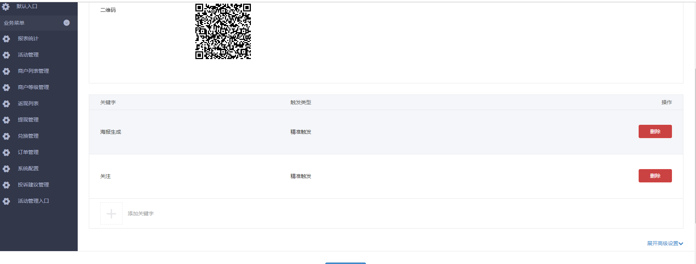Click gear icon beside 兑换管理

(x=6, y=136)
